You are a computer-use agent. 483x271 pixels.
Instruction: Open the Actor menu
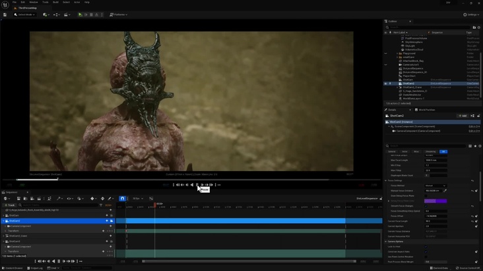point(77,2)
